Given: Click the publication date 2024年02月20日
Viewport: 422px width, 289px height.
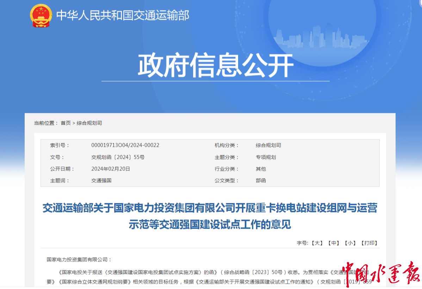Looking at the screenshot, I should tap(111, 169).
